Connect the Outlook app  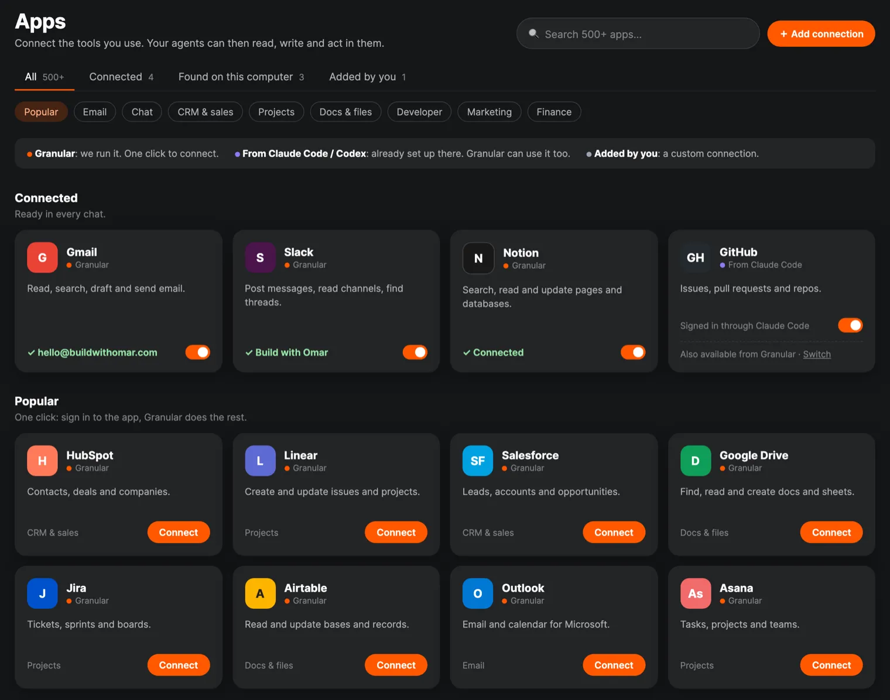(614, 665)
